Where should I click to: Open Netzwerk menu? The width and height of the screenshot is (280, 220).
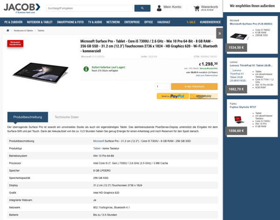click(x=113, y=22)
